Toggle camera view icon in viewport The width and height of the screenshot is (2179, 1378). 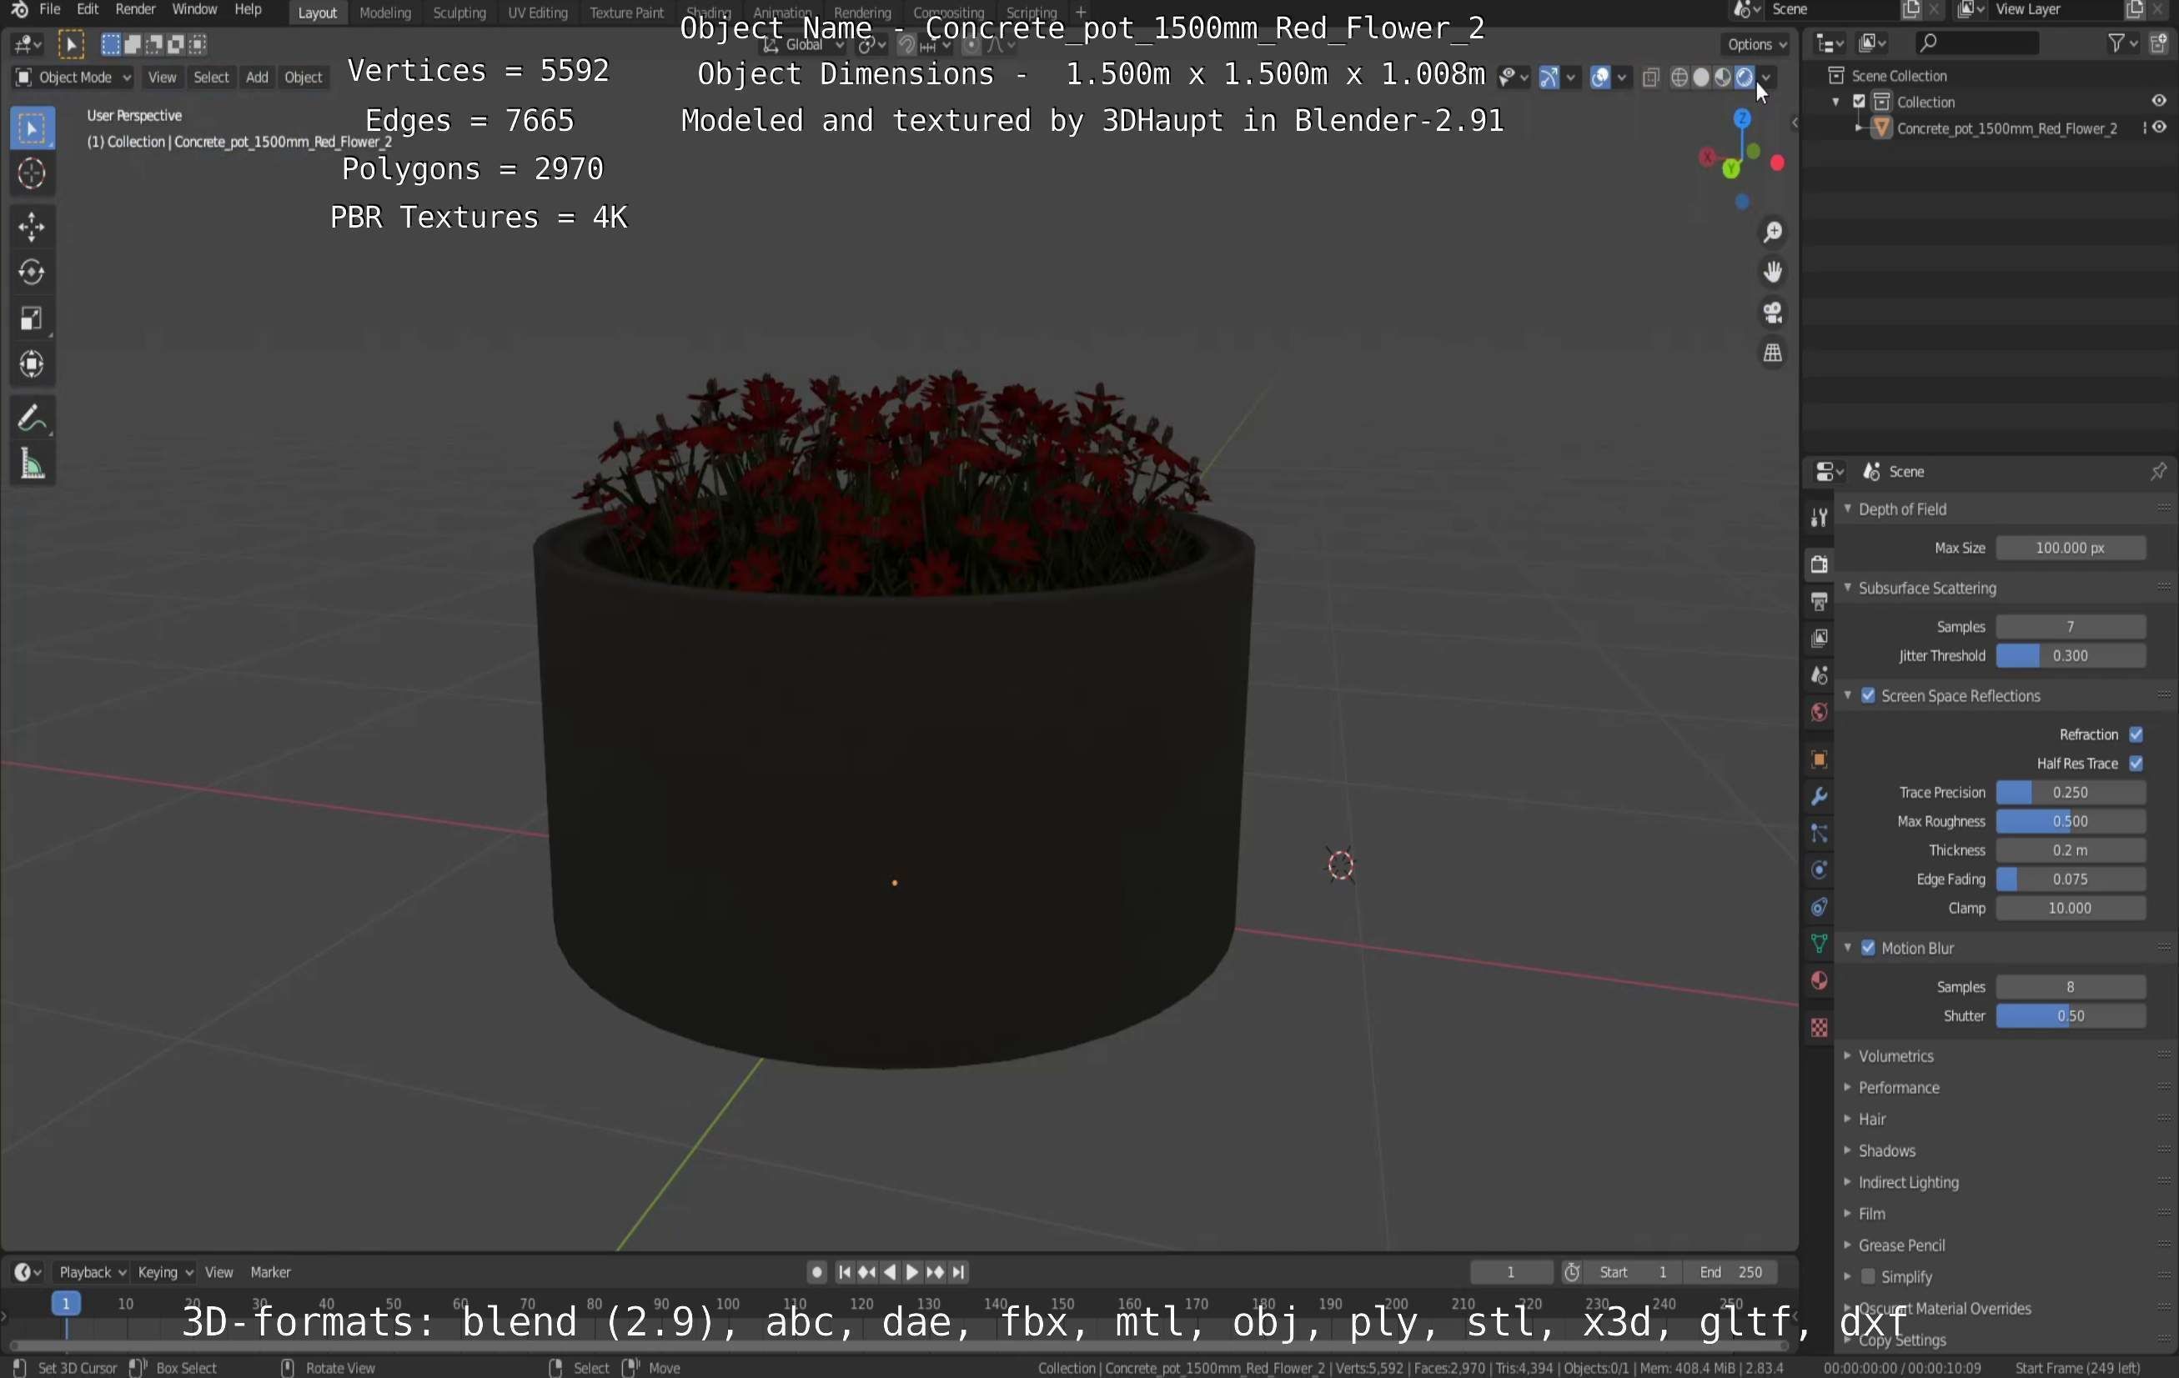1773,313
